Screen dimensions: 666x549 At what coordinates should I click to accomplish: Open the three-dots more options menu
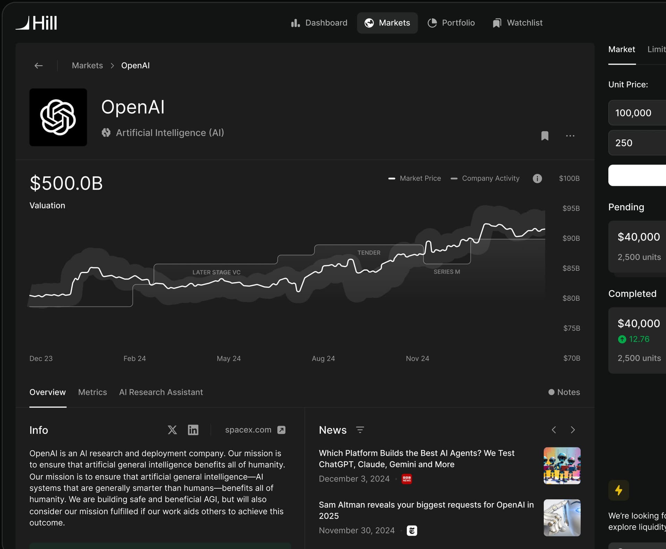pos(570,136)
